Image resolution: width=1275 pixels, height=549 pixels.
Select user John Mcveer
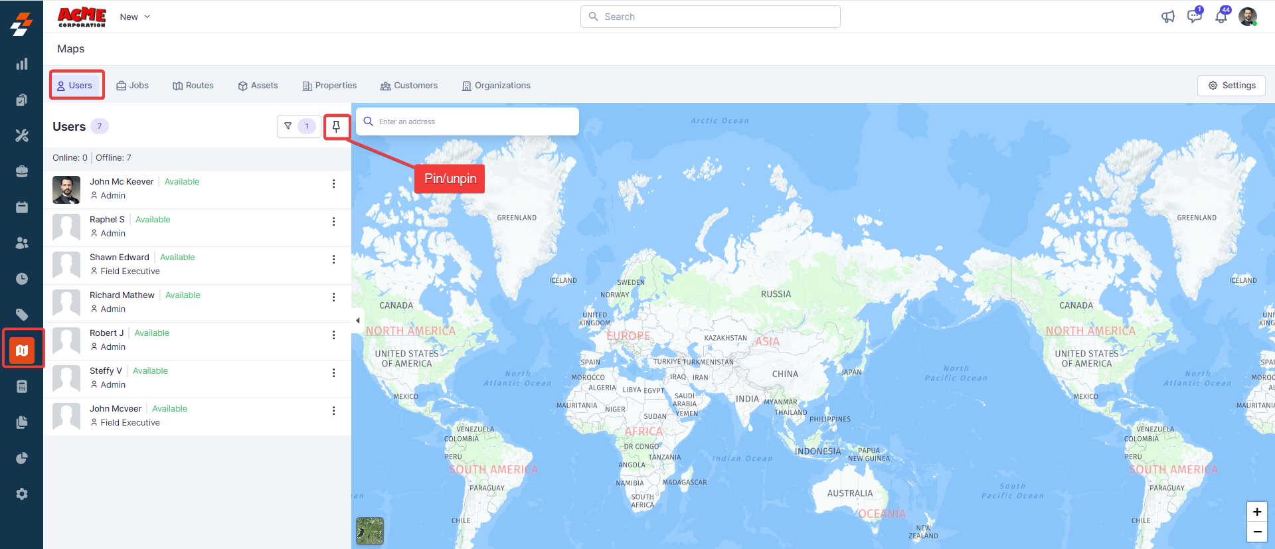pos(197,417)
